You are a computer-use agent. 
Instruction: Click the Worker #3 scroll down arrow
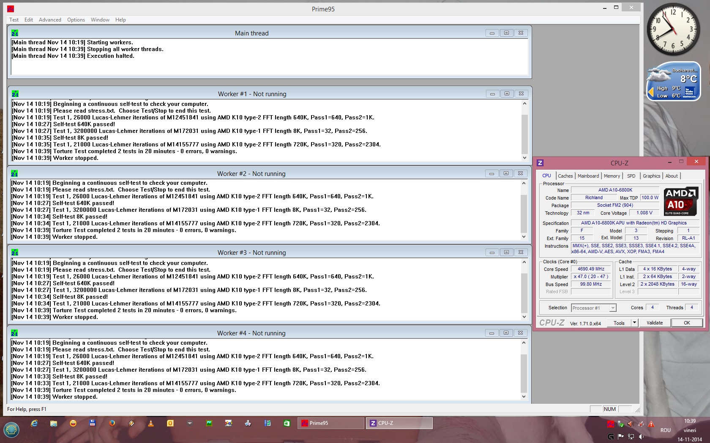524,317
